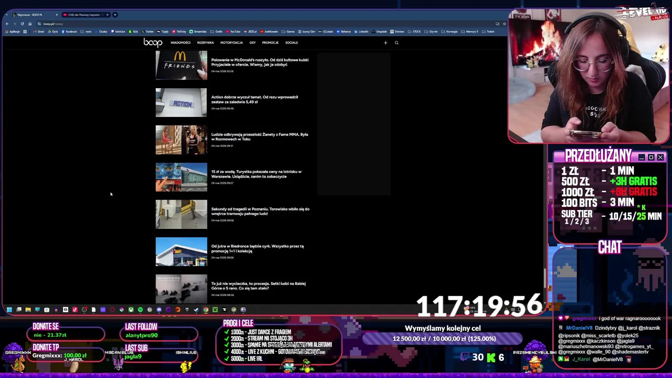
Task: Open the Grafik bookmarks folder
Action: 215,31
